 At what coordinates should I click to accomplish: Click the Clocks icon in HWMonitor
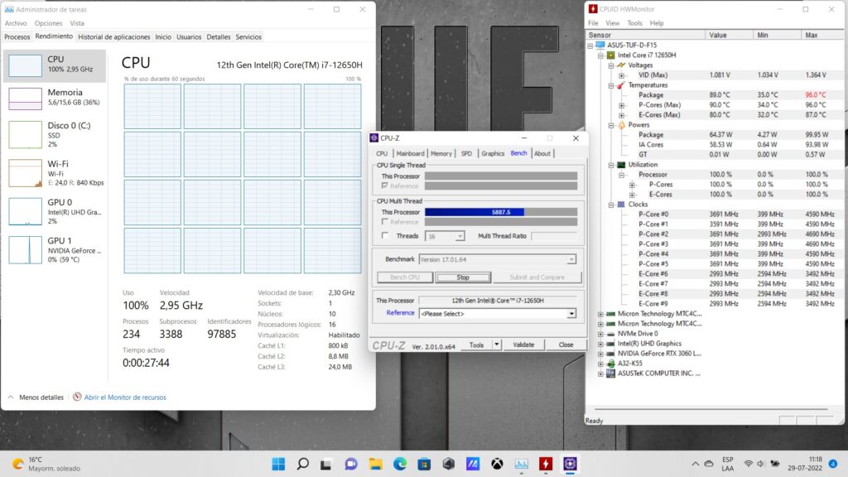click(x=621, y=205)
